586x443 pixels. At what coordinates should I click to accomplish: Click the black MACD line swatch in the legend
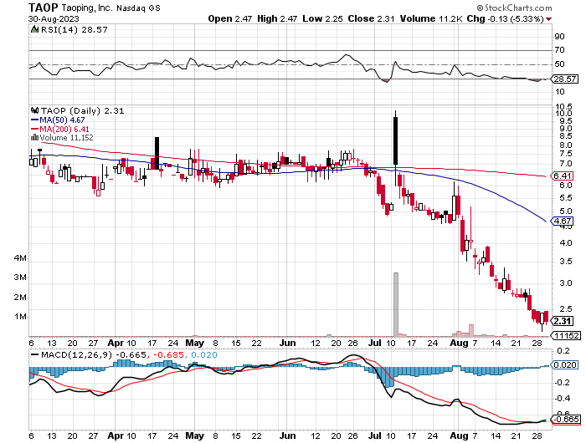point(35,354)
